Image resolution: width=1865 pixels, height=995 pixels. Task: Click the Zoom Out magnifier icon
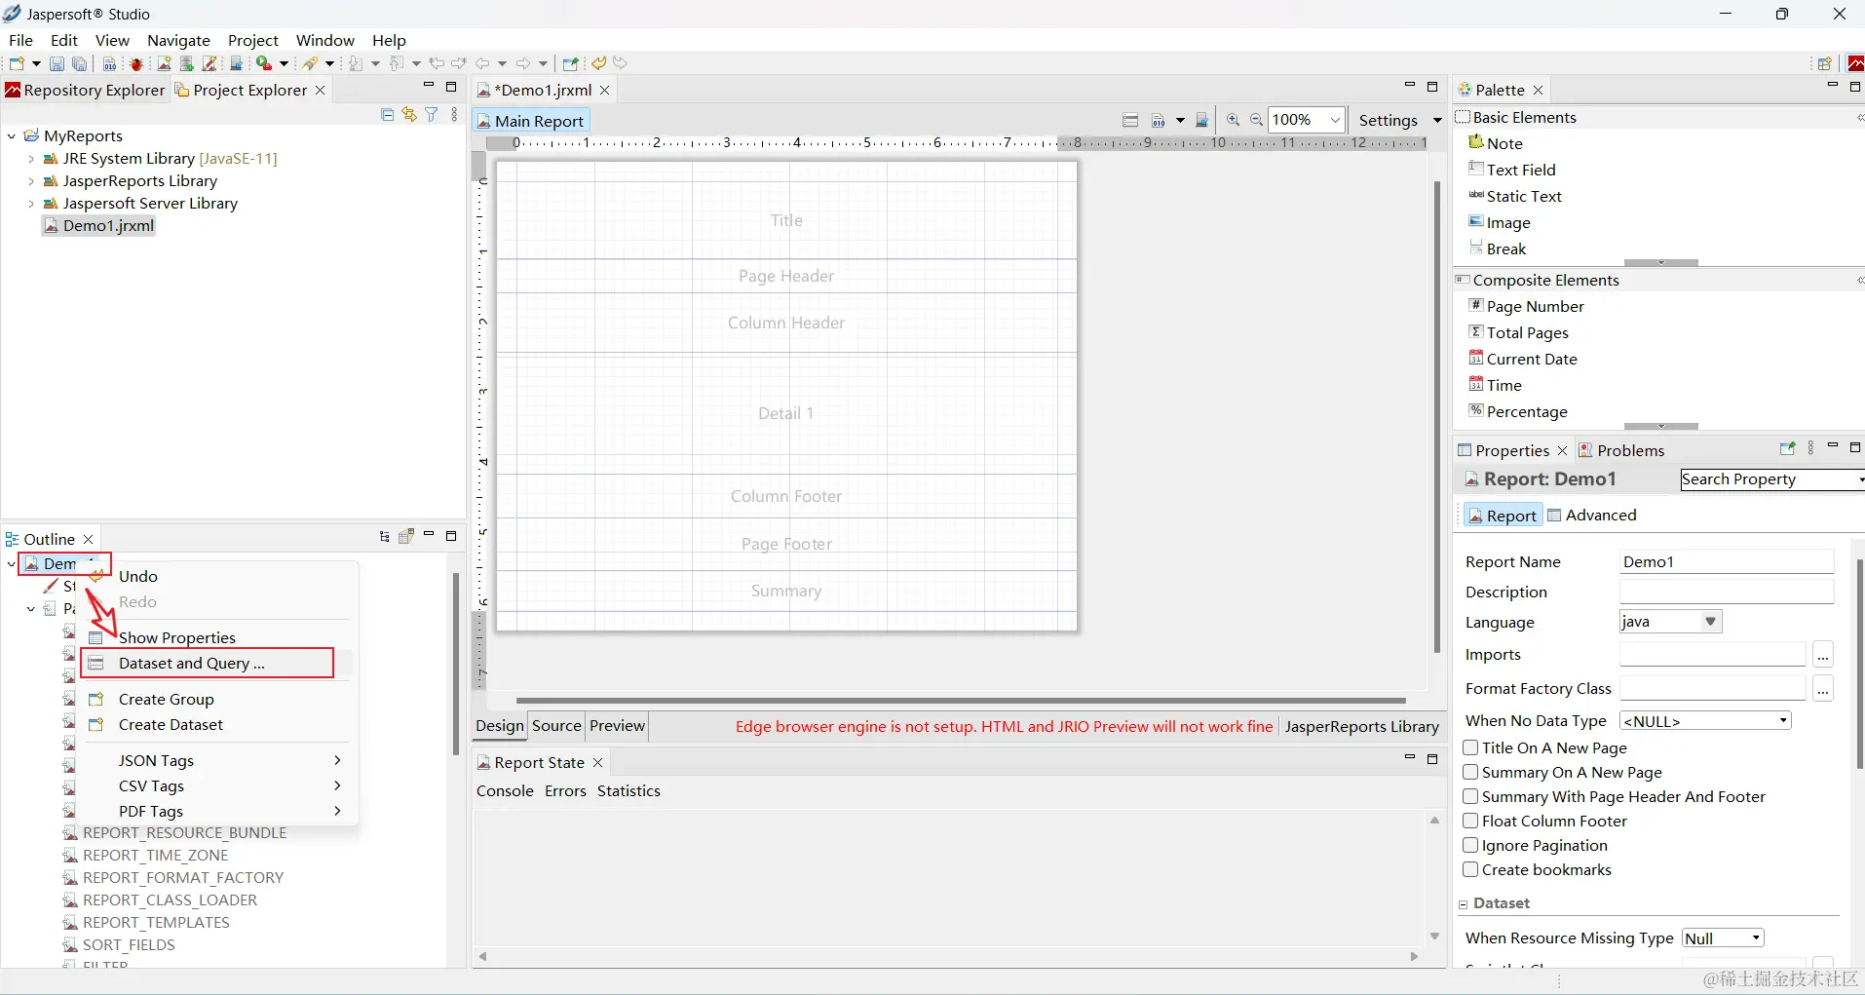1257,120
